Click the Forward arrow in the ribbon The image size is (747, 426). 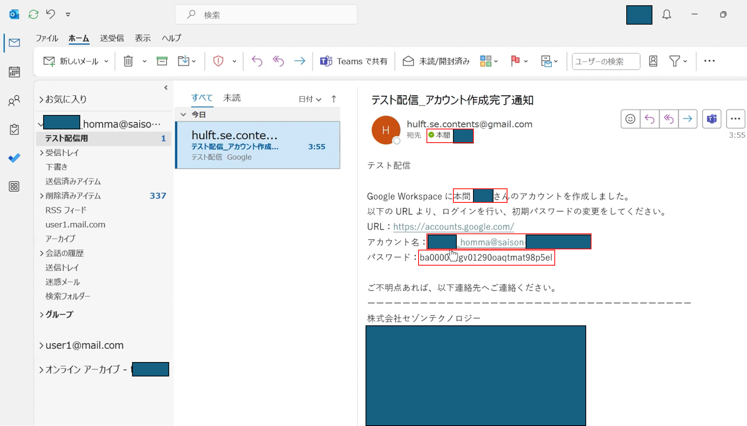point(300,61)
